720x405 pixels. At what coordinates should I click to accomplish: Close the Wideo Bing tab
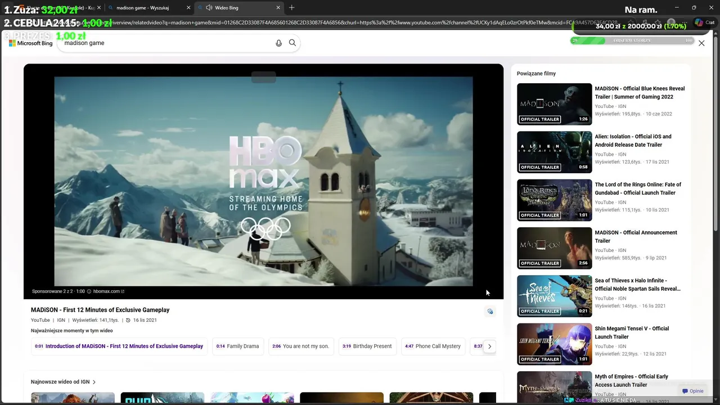point(278,7)
